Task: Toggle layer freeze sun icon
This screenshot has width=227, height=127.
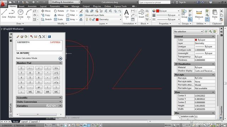Action: (90, 19)
